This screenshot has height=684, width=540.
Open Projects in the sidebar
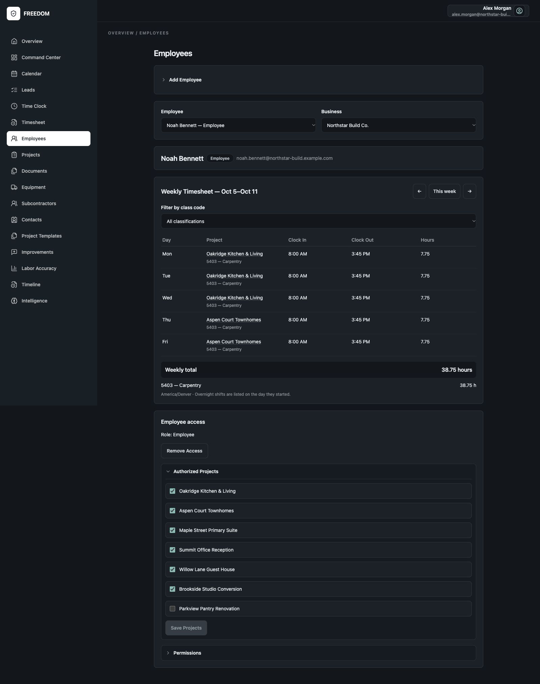click(x=49, y=155)
